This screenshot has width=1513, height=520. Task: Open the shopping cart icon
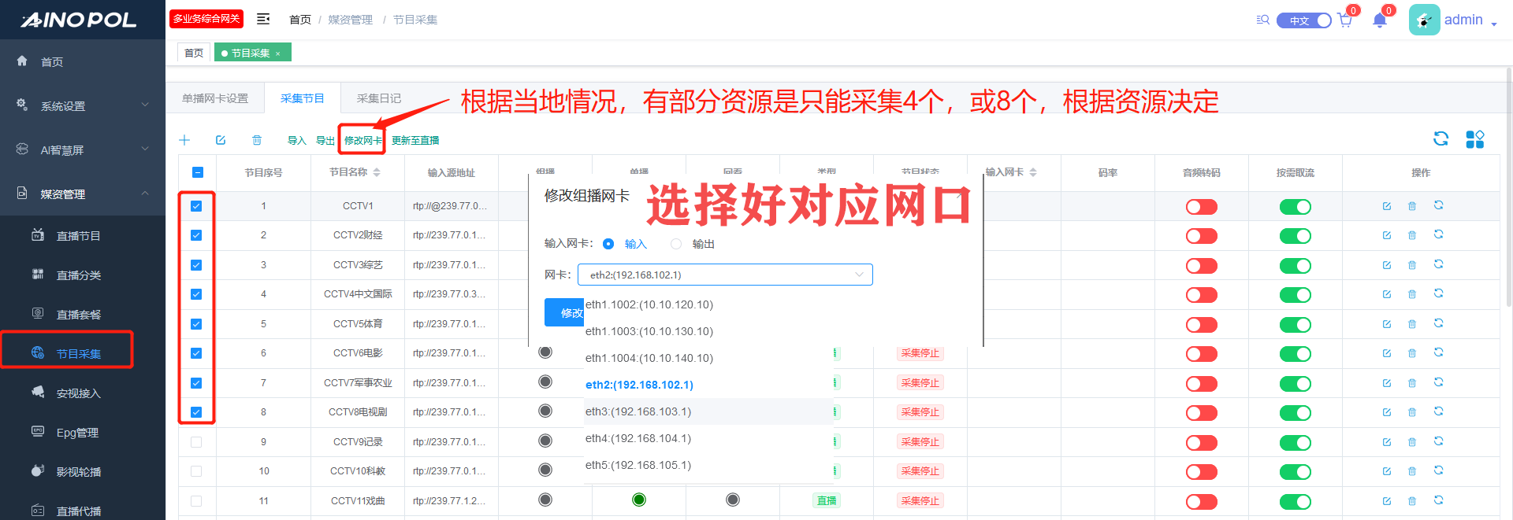pyautogui.click(x=1344, y=20)
